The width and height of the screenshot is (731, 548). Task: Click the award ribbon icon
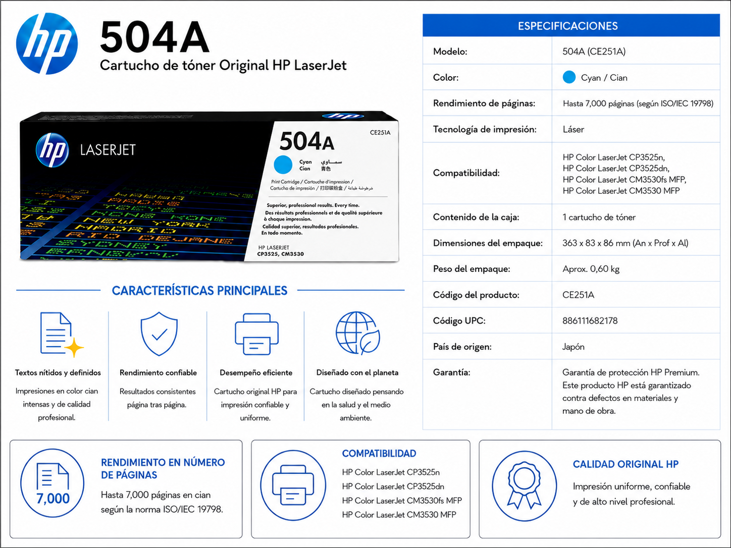(x=525, y=486)
